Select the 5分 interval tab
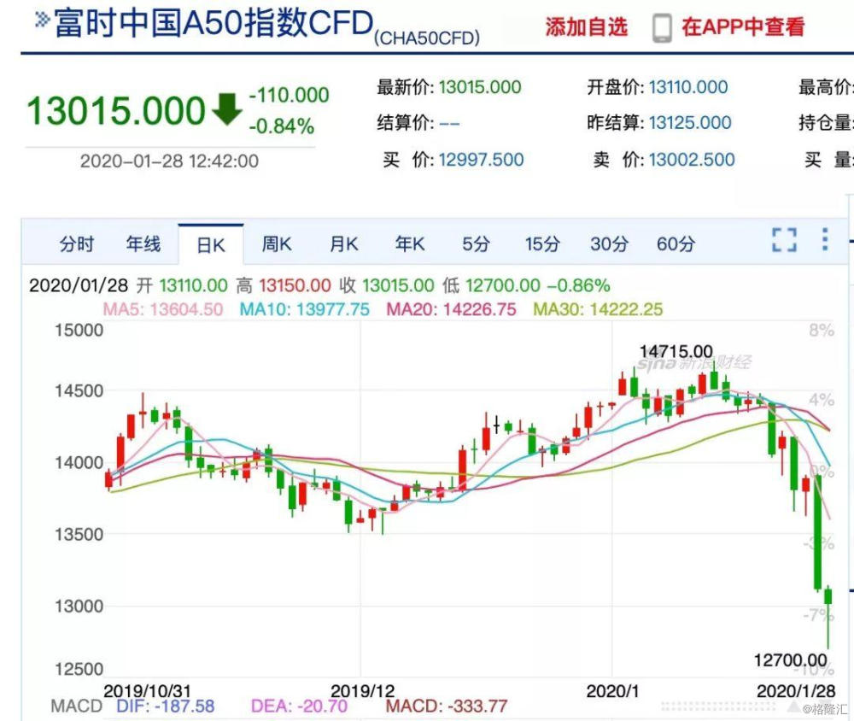Viewport: 854px width, 721px height. (x=476, y=243)
